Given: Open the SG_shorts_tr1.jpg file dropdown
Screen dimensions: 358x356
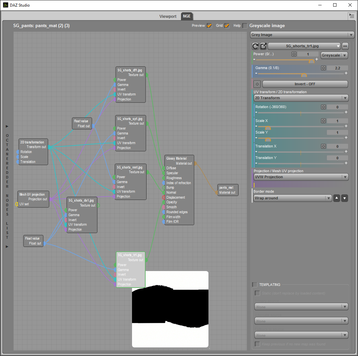Looking at the screenshot, I should tap(304, 46).
